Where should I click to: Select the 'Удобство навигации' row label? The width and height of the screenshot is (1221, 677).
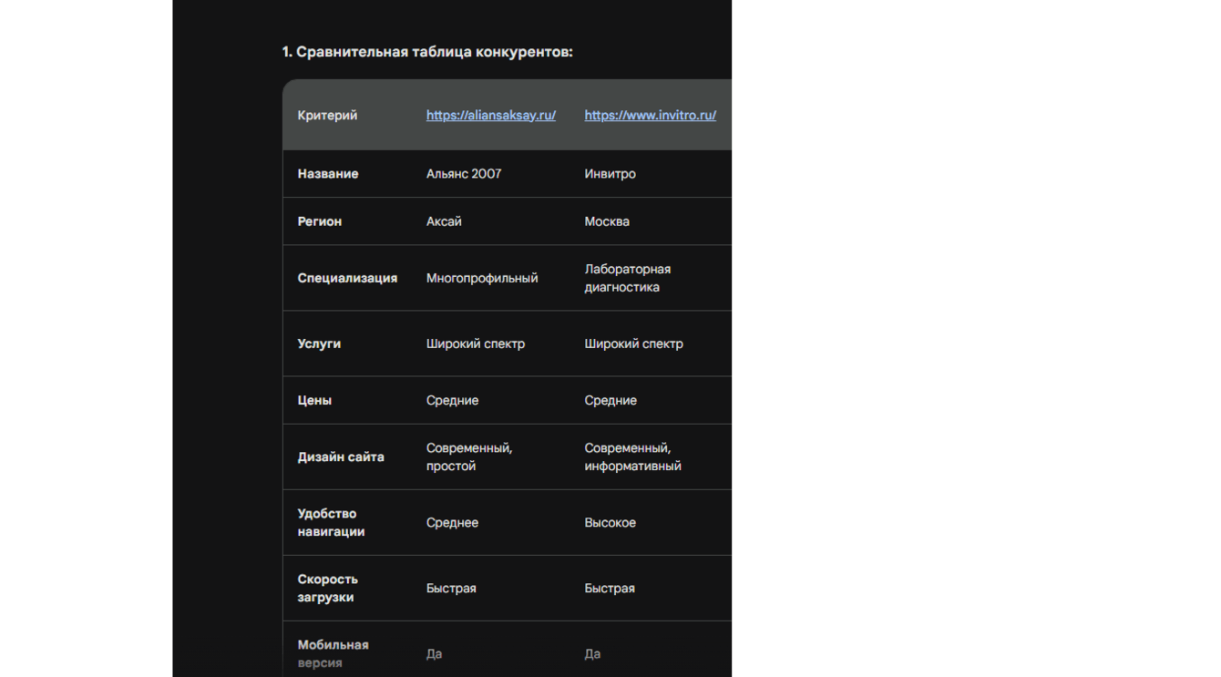pyautogui.click(x=331, y=522)
